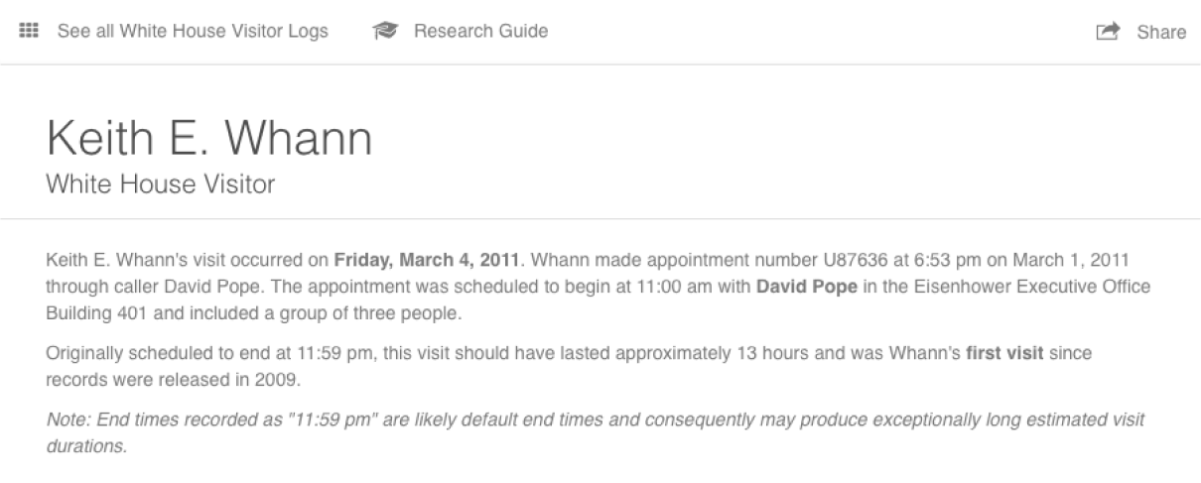Image resolution: width=1201 pixels, height=483 pixels.
Task: Click the italic note about default end times
Action: coord(594,421)
